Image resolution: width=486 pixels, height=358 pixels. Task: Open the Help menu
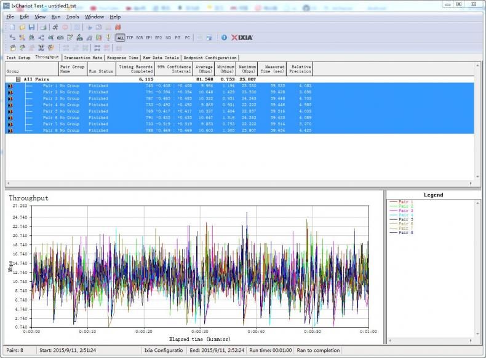(115, 17)
